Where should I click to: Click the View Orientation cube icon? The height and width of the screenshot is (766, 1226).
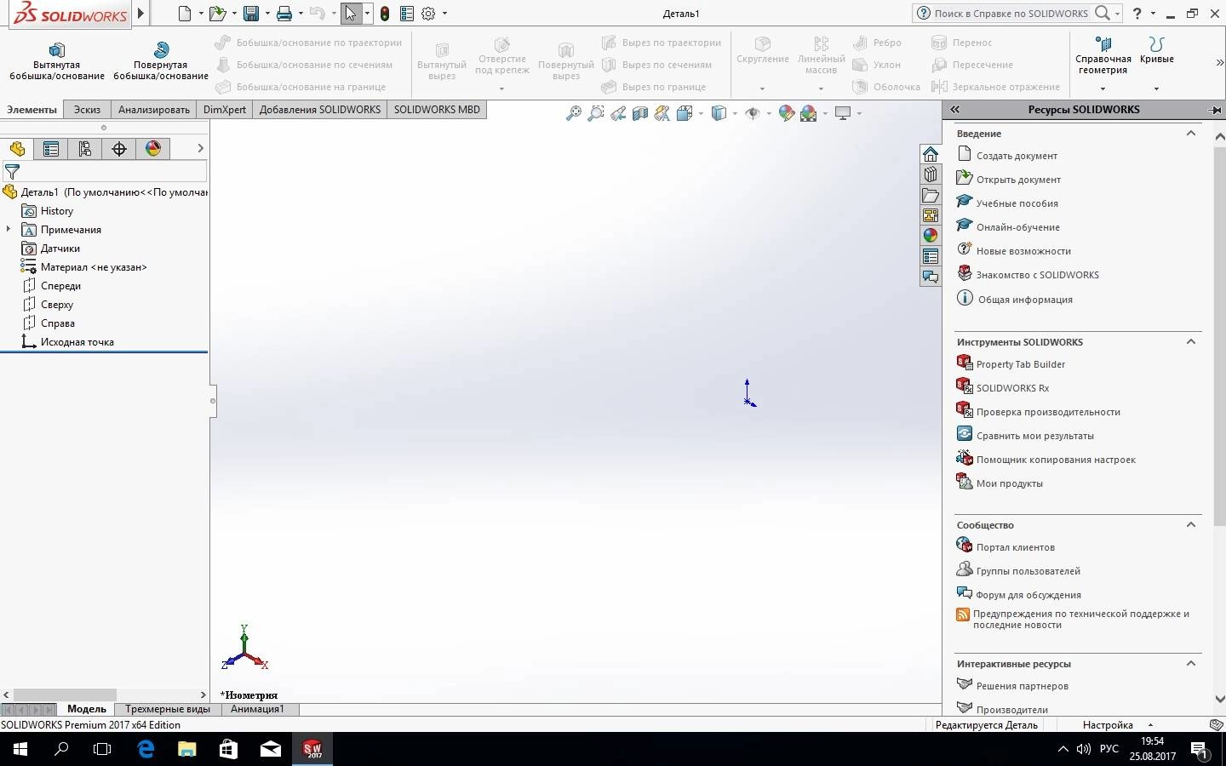[685, 113]
